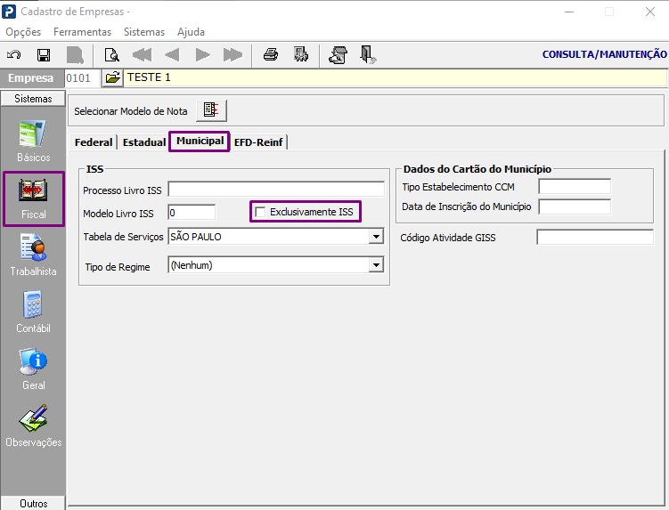Click the Processo Livro ISS input field

coord(276,189)
